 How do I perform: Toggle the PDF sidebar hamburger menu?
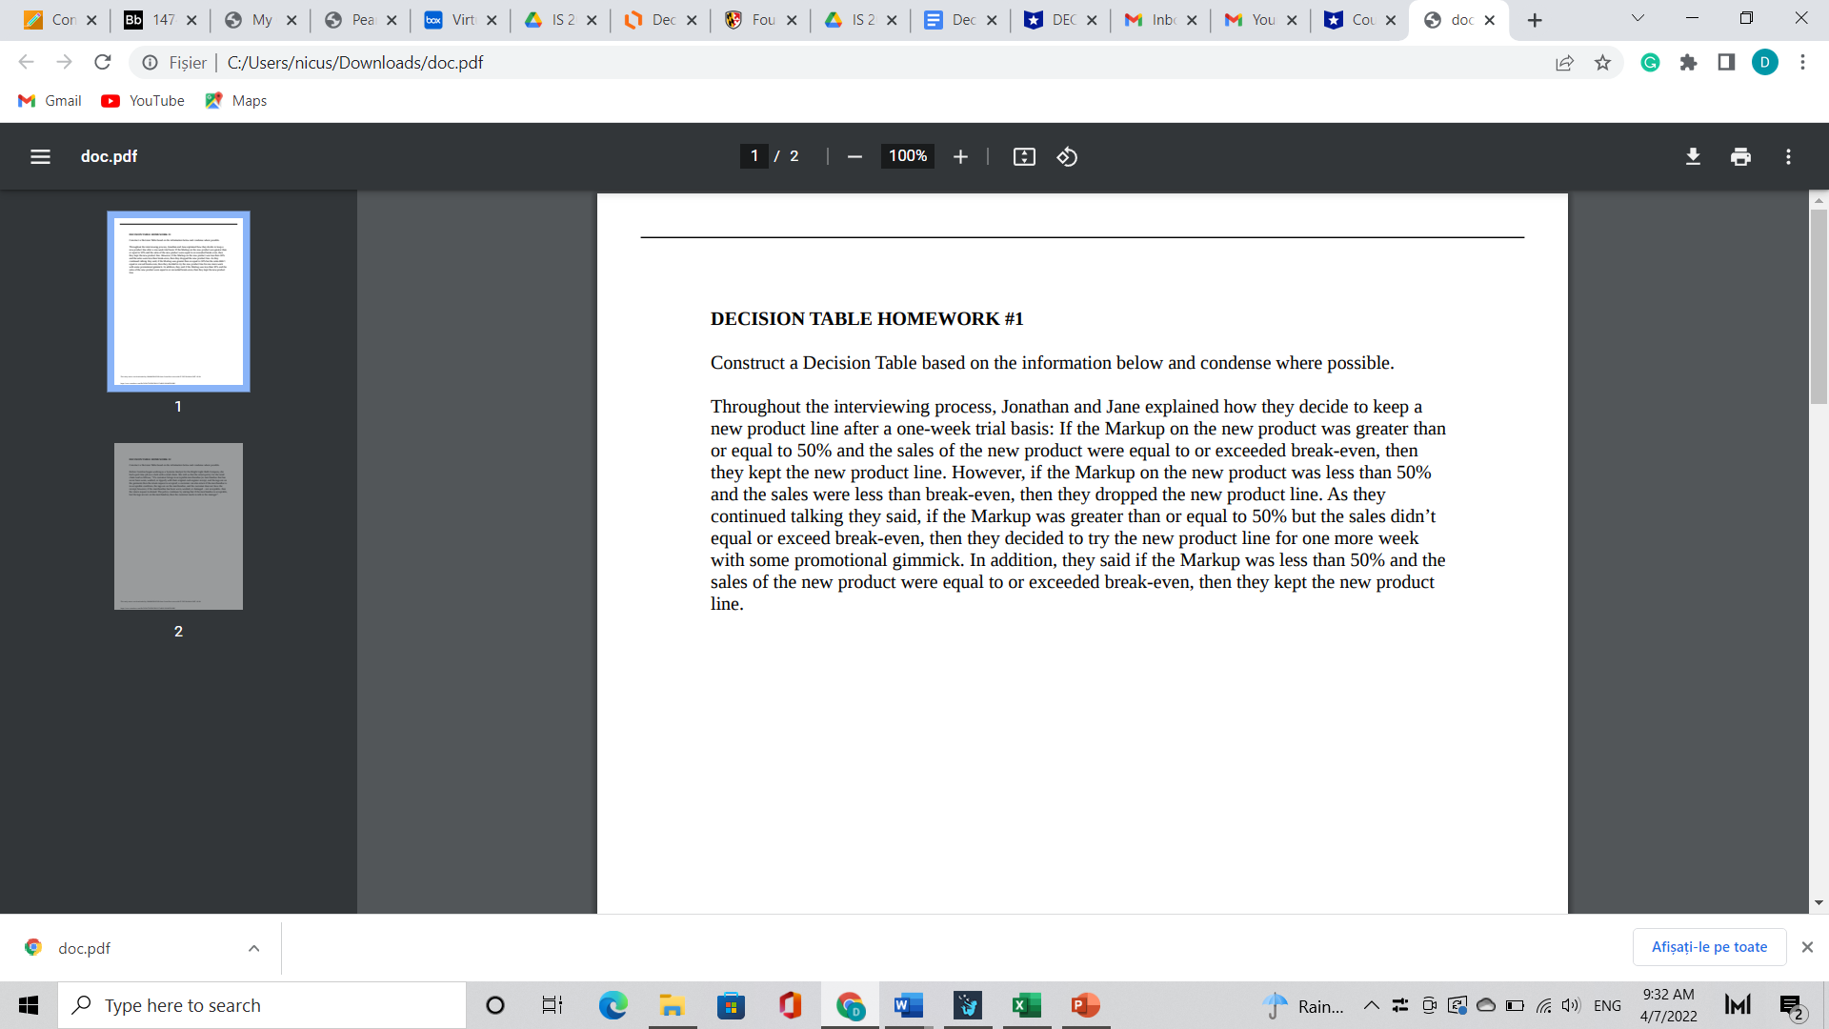40,156
